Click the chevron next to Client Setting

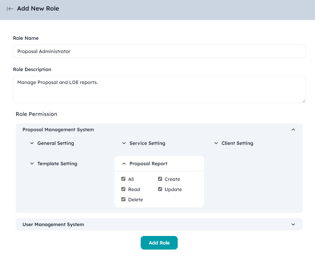(216, 143)
